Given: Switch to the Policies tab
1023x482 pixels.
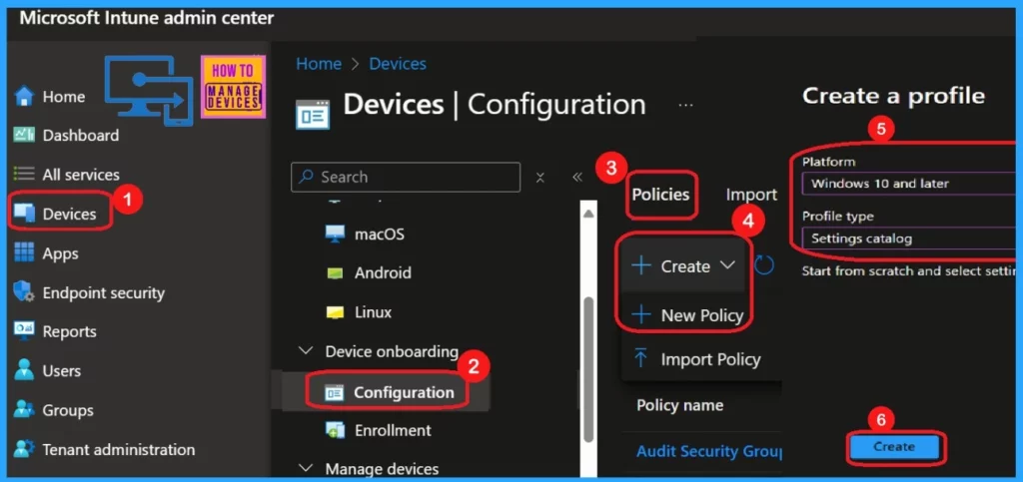Looking at the screenshot, I should point(661,195).
